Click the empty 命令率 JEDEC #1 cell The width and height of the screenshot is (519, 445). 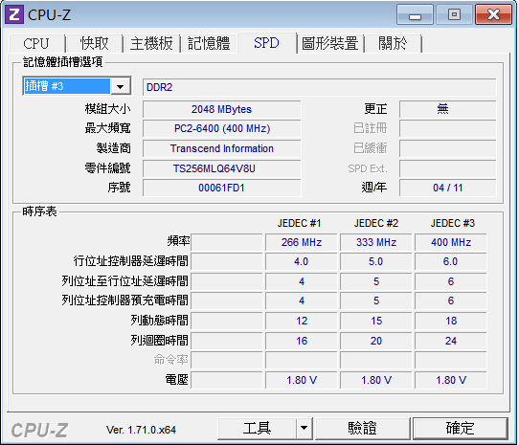302,360
